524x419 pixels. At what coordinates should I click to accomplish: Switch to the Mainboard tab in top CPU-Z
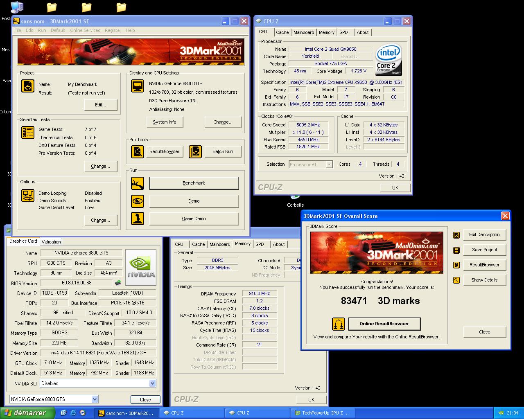(x=304, y=32)
